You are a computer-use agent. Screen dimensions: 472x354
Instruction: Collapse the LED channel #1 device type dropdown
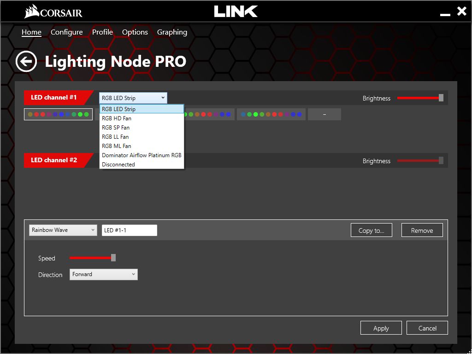[133, 98]
